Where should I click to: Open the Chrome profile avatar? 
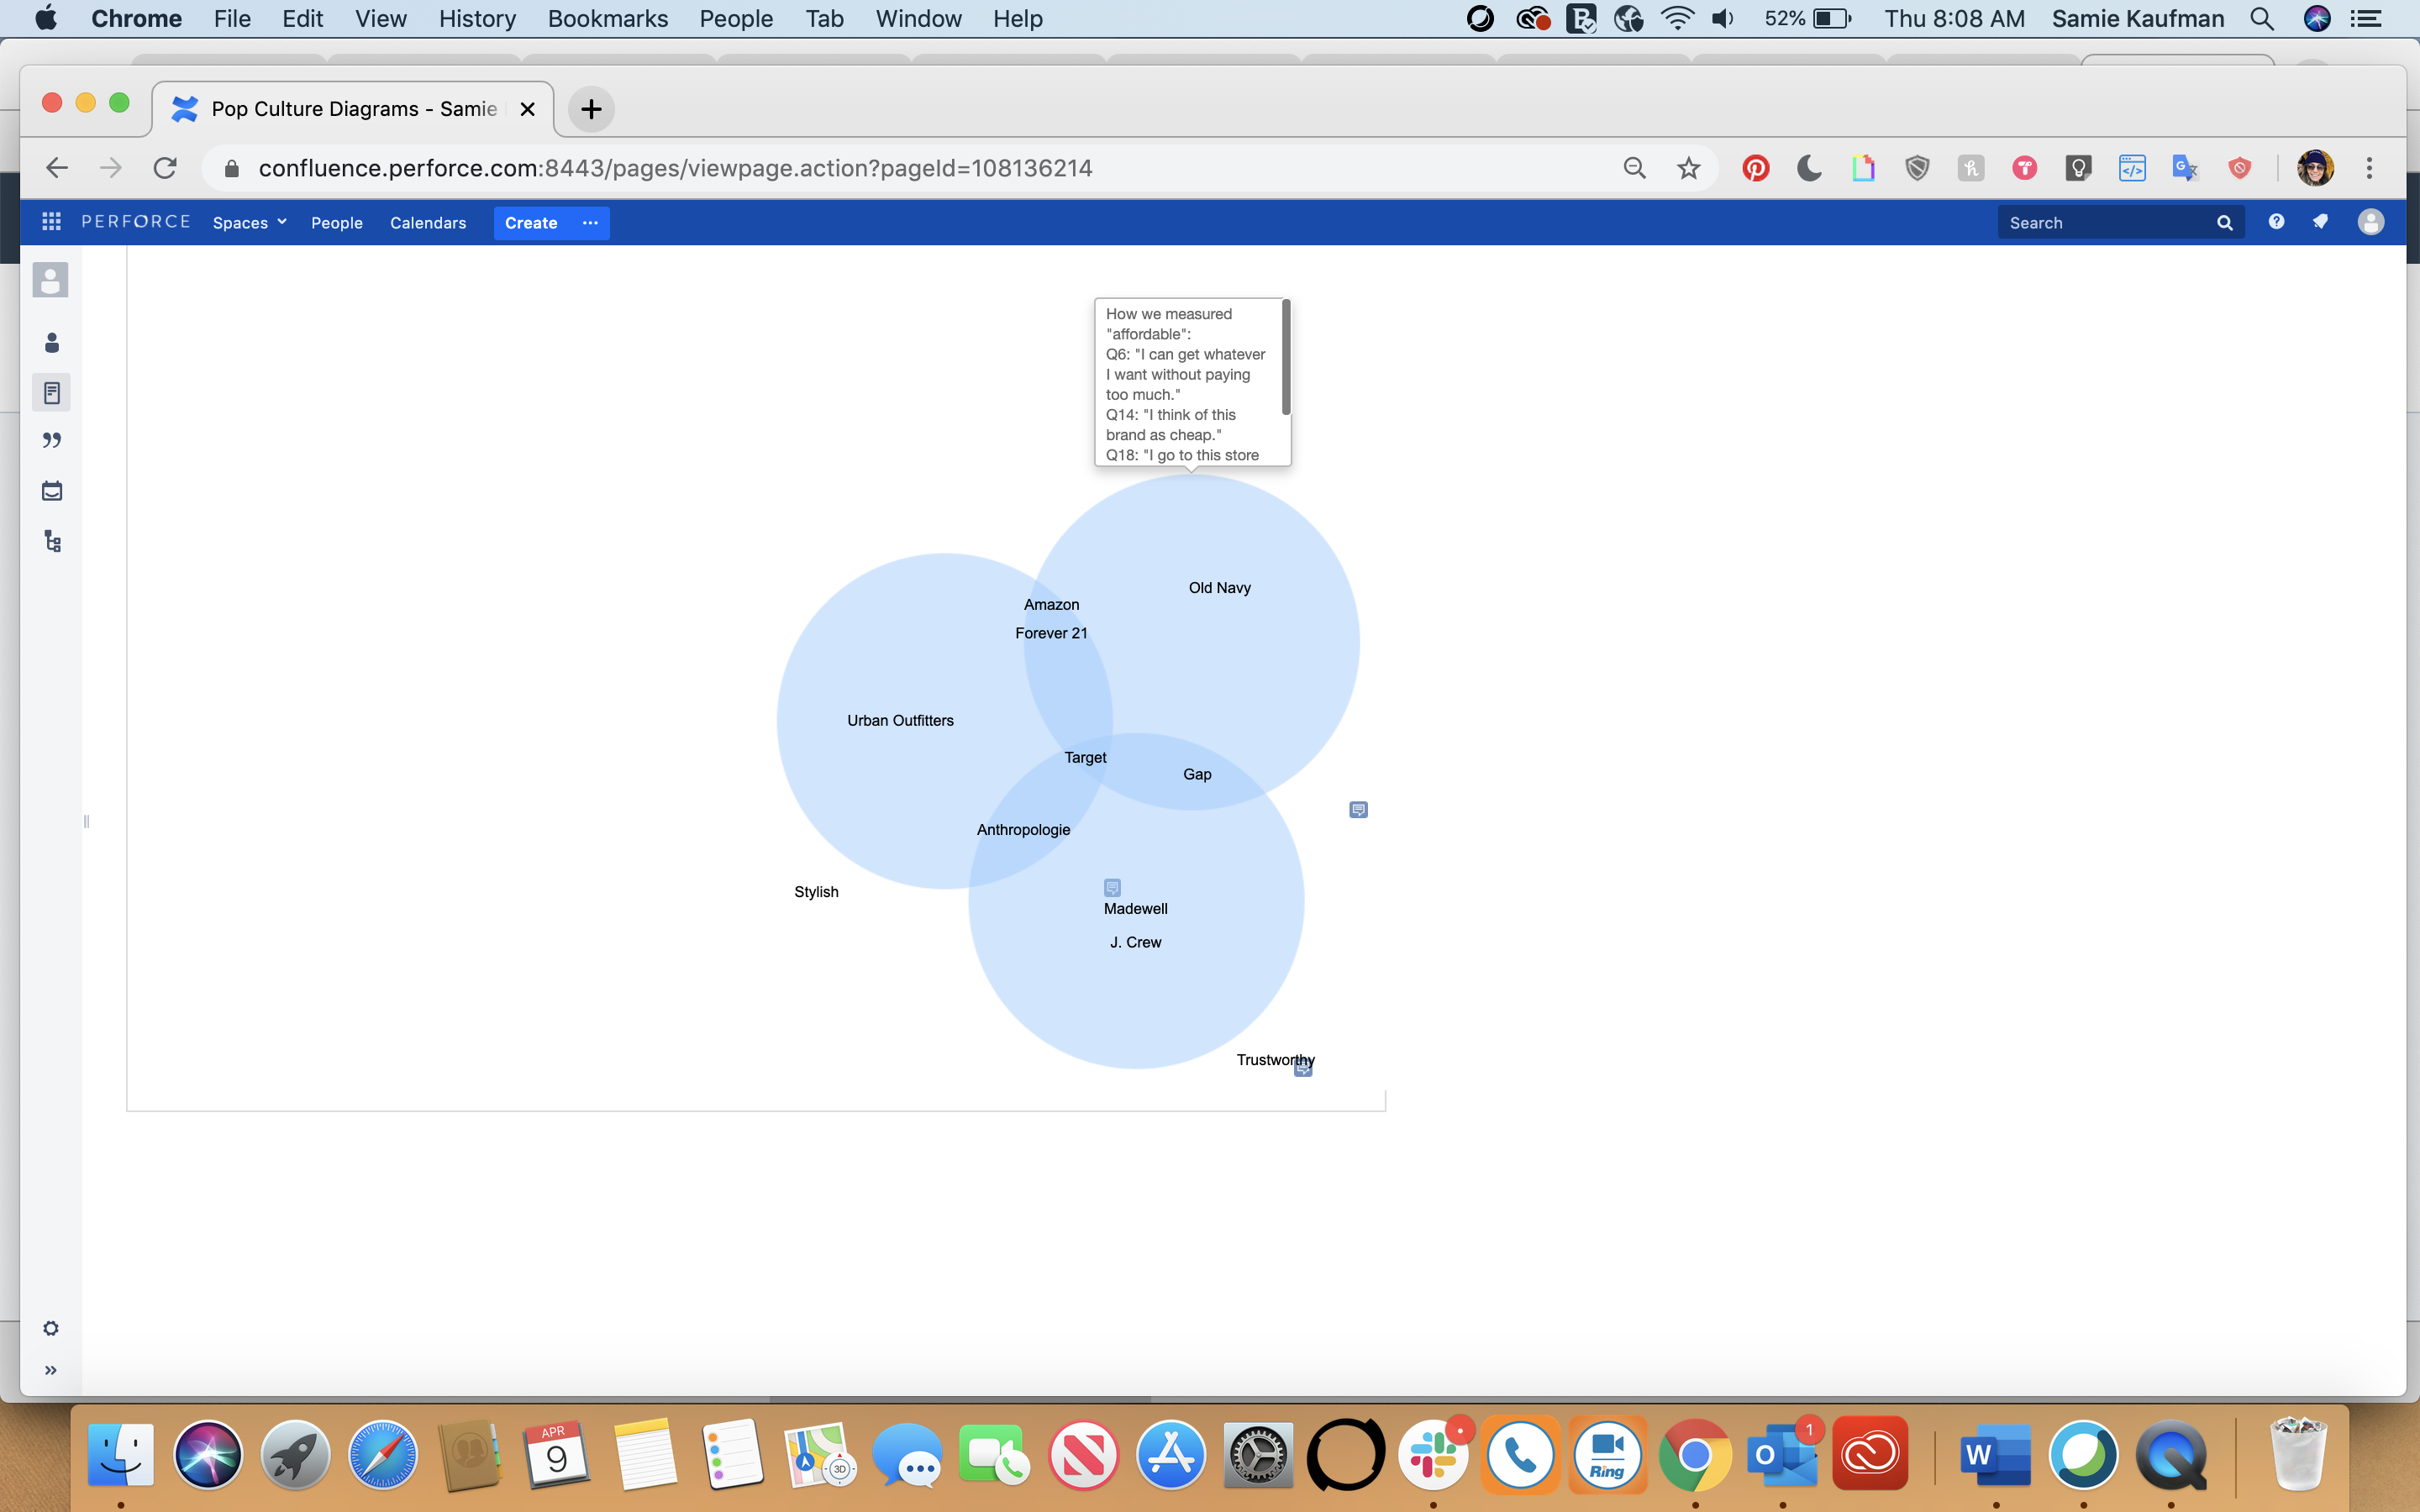(x=2315, y=168)
